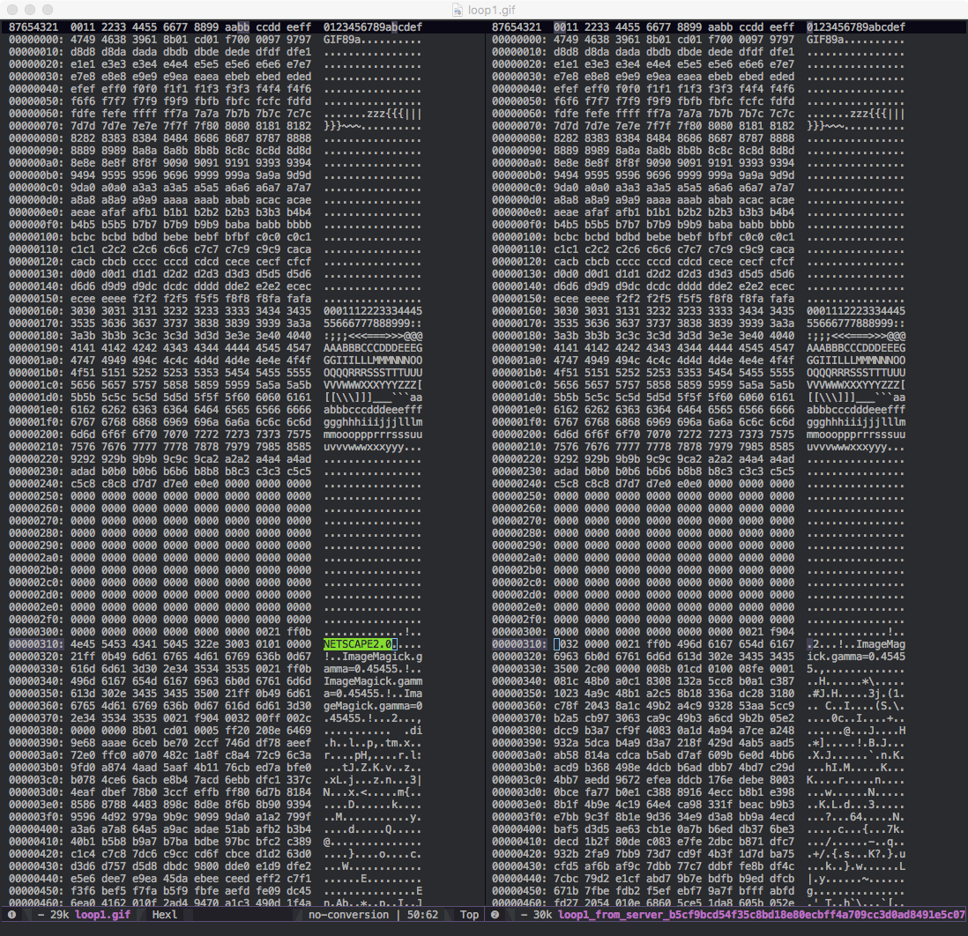Click 87654321 header in right pane
968x936 pixels.
click(x=517, y=27)
